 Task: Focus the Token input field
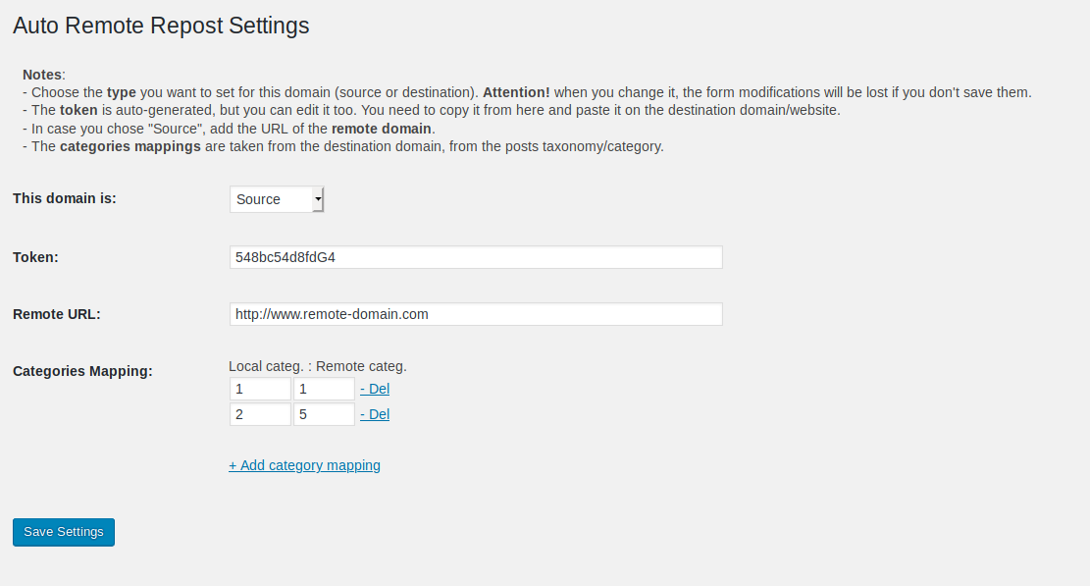pyautogui.click(x=476, y=257)
